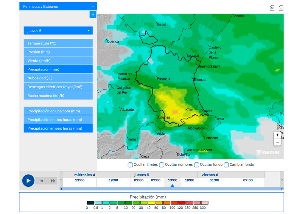Open the jueves 5 day selector

(58, 30)
